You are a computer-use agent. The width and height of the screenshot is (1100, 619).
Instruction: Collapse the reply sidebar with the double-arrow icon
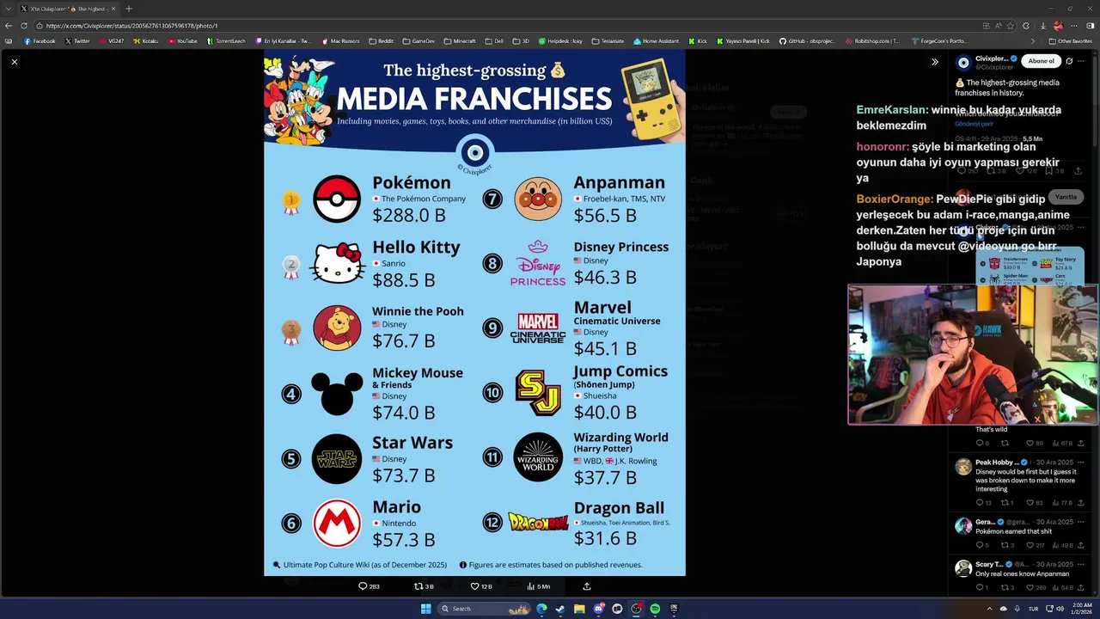pos(935,62)
